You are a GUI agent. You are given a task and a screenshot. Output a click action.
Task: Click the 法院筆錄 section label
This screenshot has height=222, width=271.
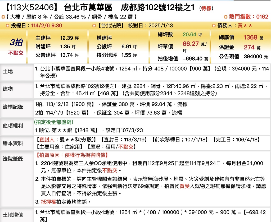[x=13, y=159]
